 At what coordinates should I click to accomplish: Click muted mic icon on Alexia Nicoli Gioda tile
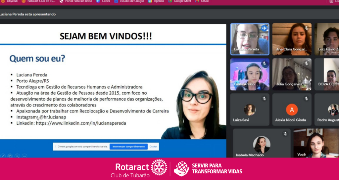pyautogui.click(x=306, y=99)
